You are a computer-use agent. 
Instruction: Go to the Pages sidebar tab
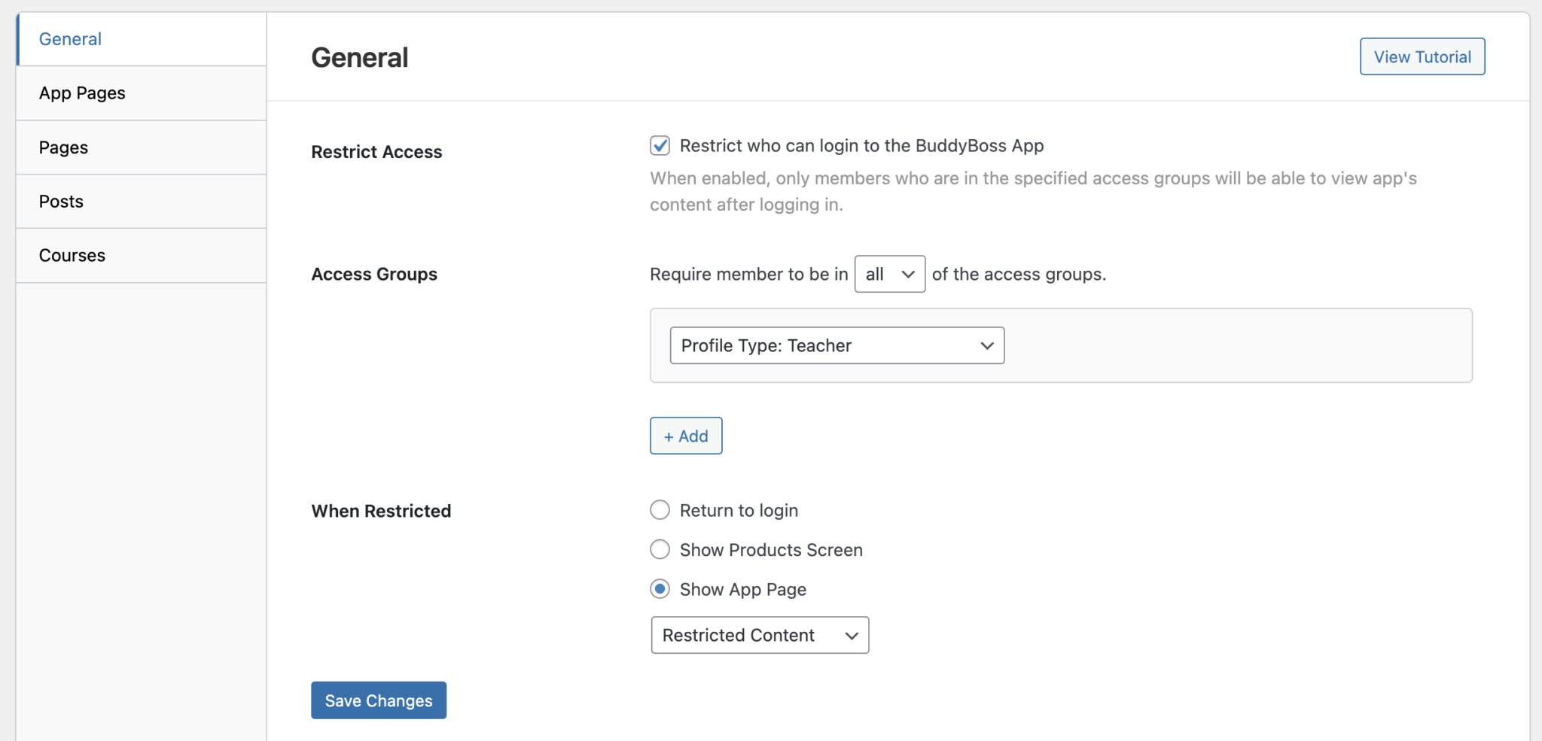coord(63,147)
